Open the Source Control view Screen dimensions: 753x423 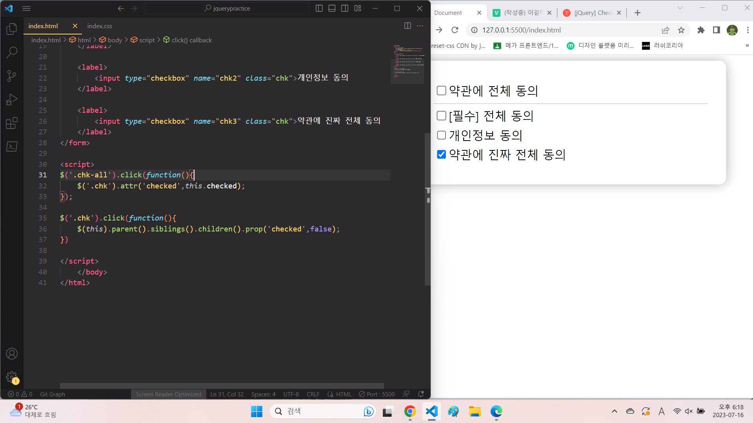click(12, 76)
